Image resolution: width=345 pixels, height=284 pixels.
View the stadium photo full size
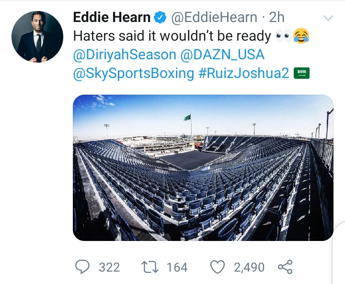click(203, 168)
